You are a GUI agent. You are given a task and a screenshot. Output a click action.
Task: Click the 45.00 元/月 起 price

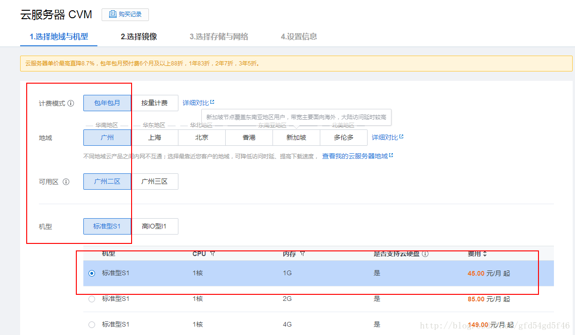point(489,273)
